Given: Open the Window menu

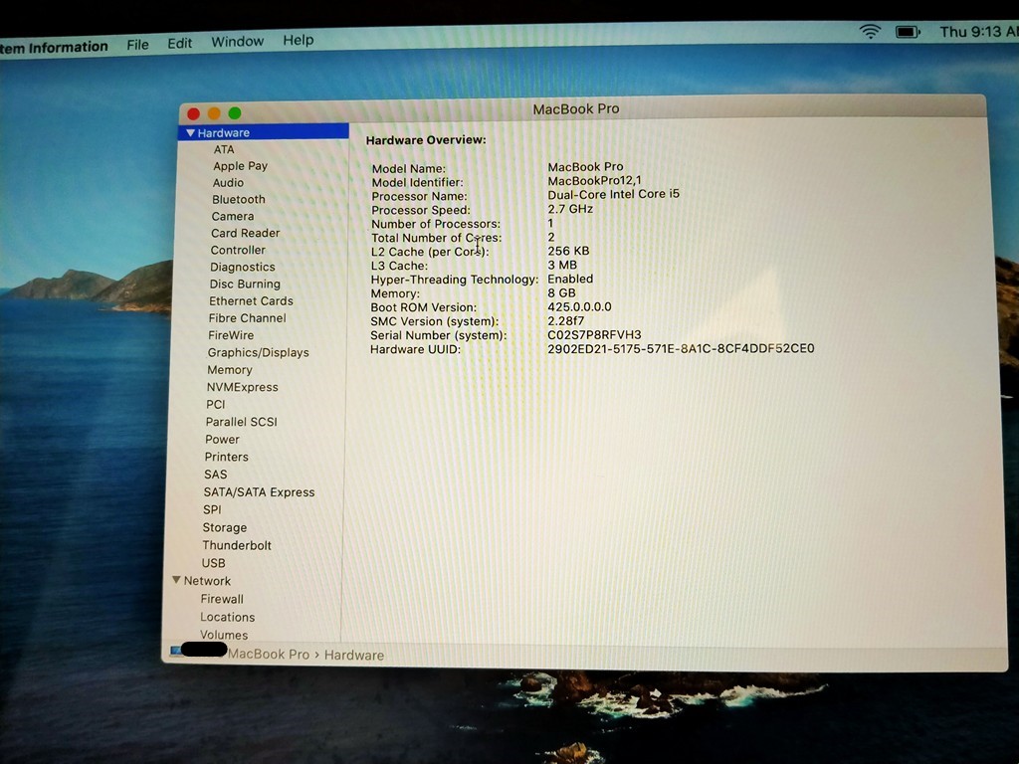Looking at the screenshot, I should [237, 42].
